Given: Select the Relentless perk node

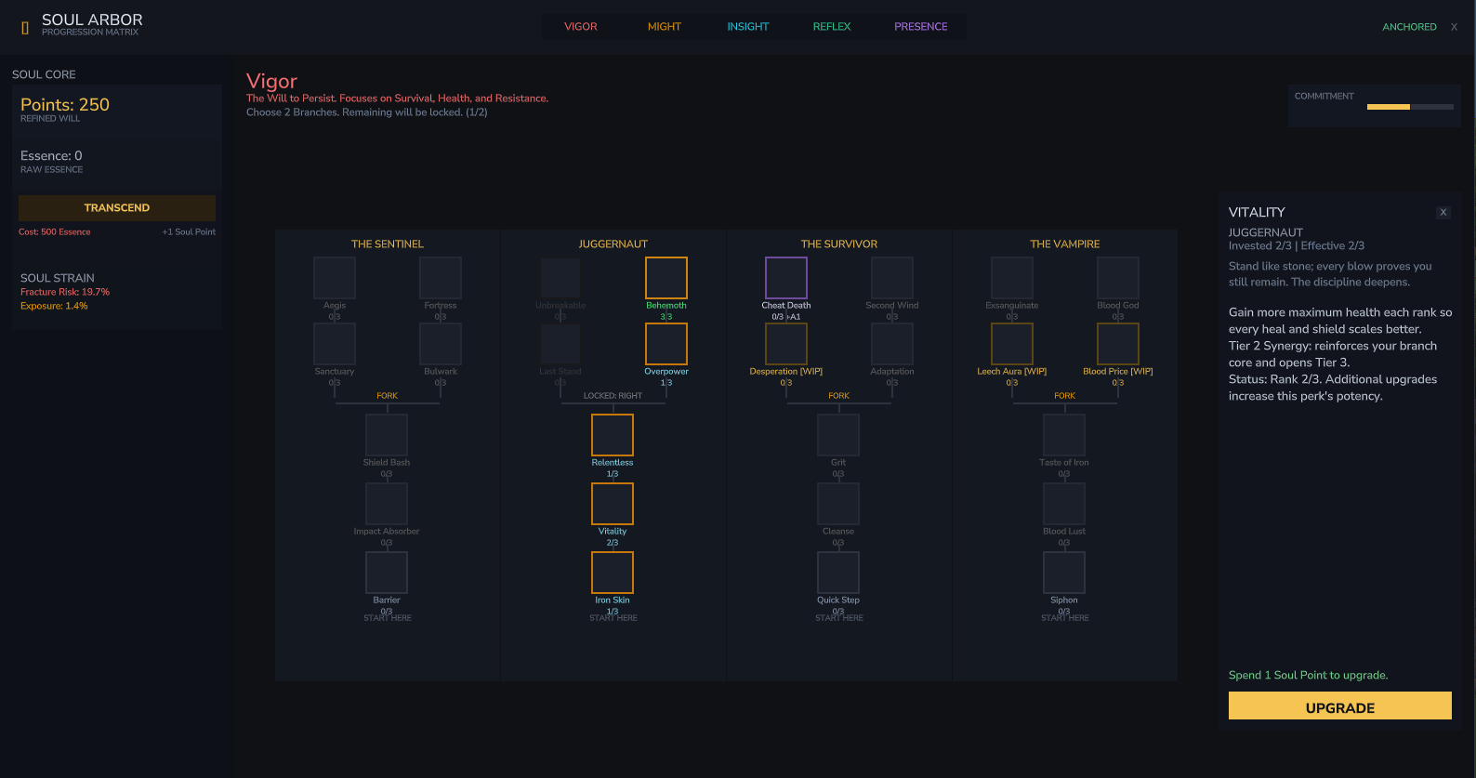Looking at the screenshot, I should tap(613, 435).
